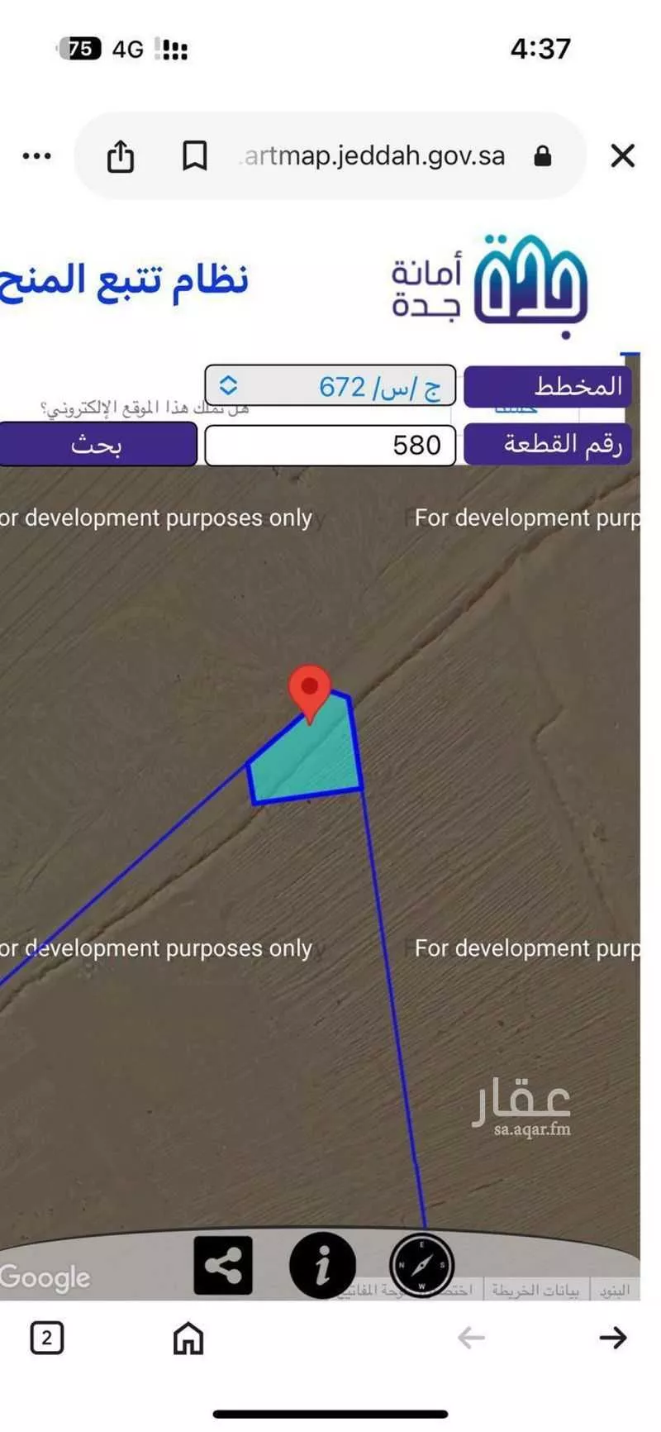The width and height of the screenshot is (661, 1432).
Task: Open the tabs counter showing 2
Action: [46, 1338]
